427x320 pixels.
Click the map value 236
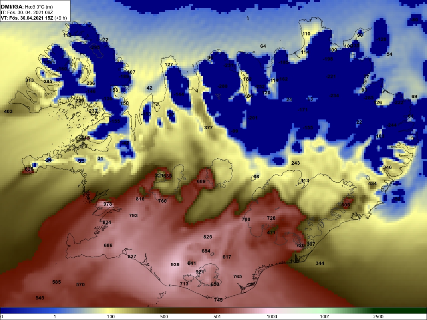pos(91,84)
